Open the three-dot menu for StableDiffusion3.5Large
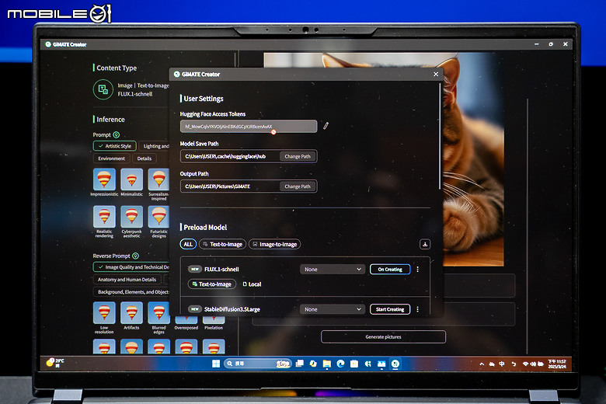Screen dimensions: 606x404 [x=417, y=309]
